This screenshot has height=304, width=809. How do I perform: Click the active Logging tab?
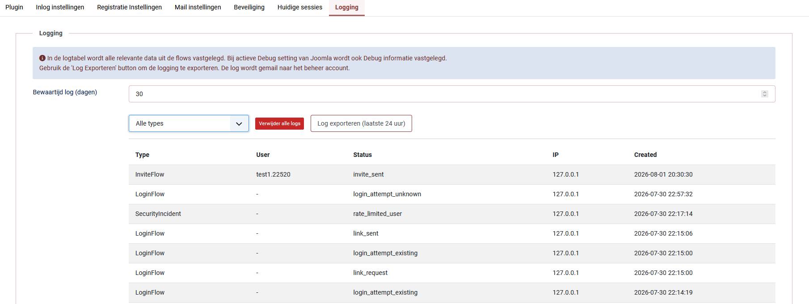[x=347, y=7]
